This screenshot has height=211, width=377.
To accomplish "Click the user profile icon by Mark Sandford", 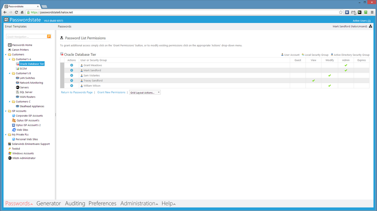I will pyautogui.click(x=371, y=26).
